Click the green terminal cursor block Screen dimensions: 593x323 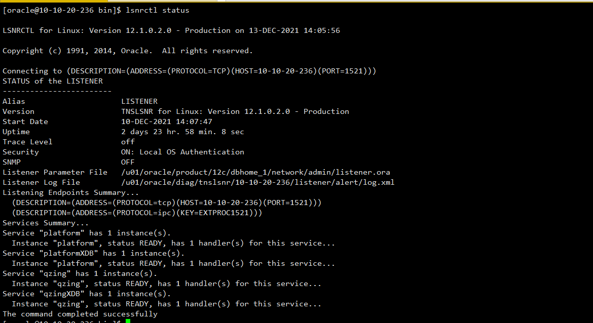tap(128, 321)
